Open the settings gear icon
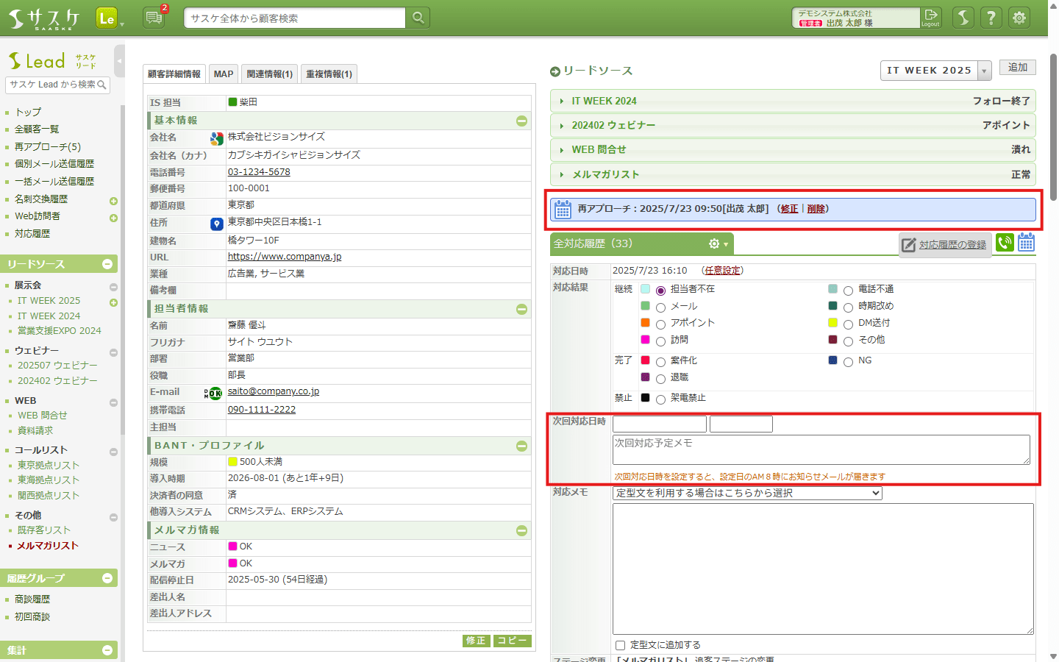This screenshot has width=1059, height=662. coord(1019,18)
